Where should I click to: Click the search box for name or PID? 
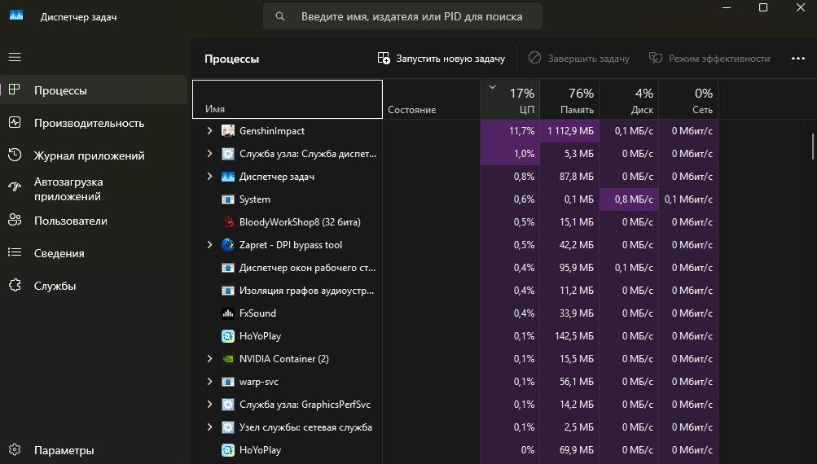(402, 16)
